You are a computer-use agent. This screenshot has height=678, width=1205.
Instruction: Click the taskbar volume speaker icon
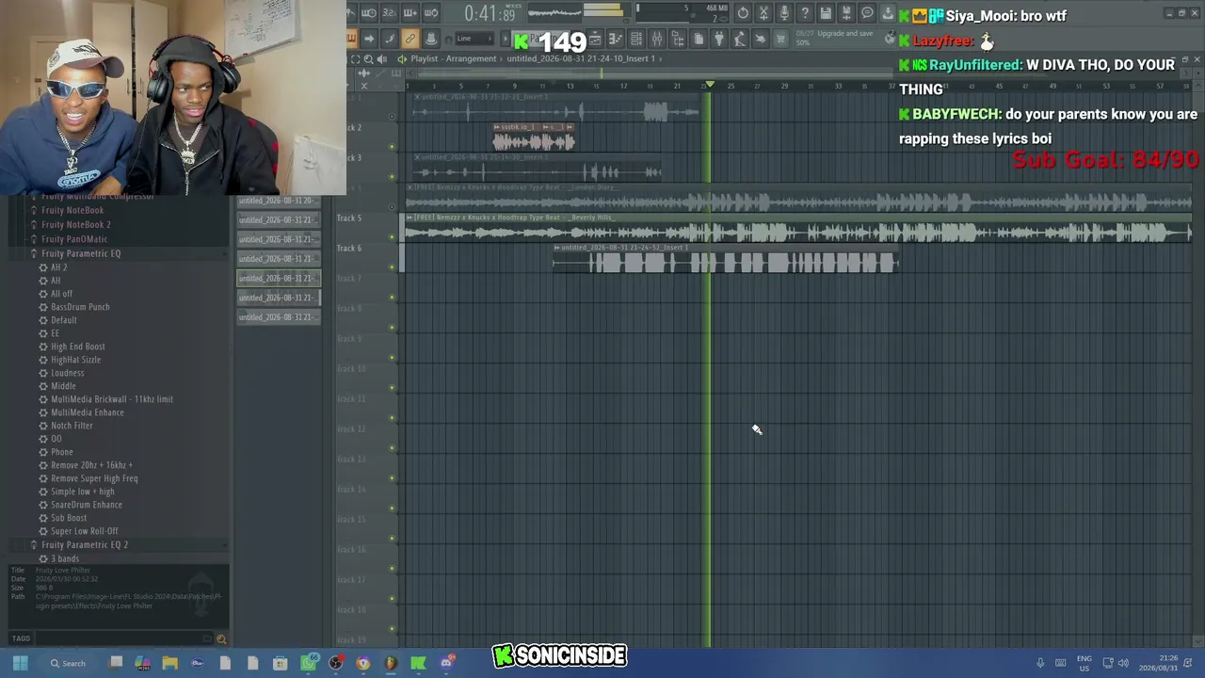[1123, 663]
